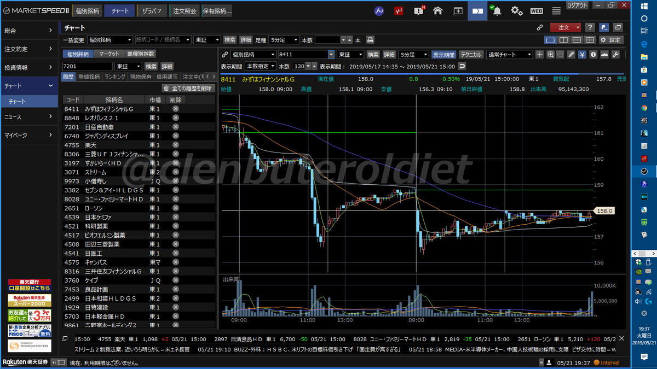Switch to the 注文照会 header tab
This screenshot has width=657, height=369.
[x=185, y=10]
